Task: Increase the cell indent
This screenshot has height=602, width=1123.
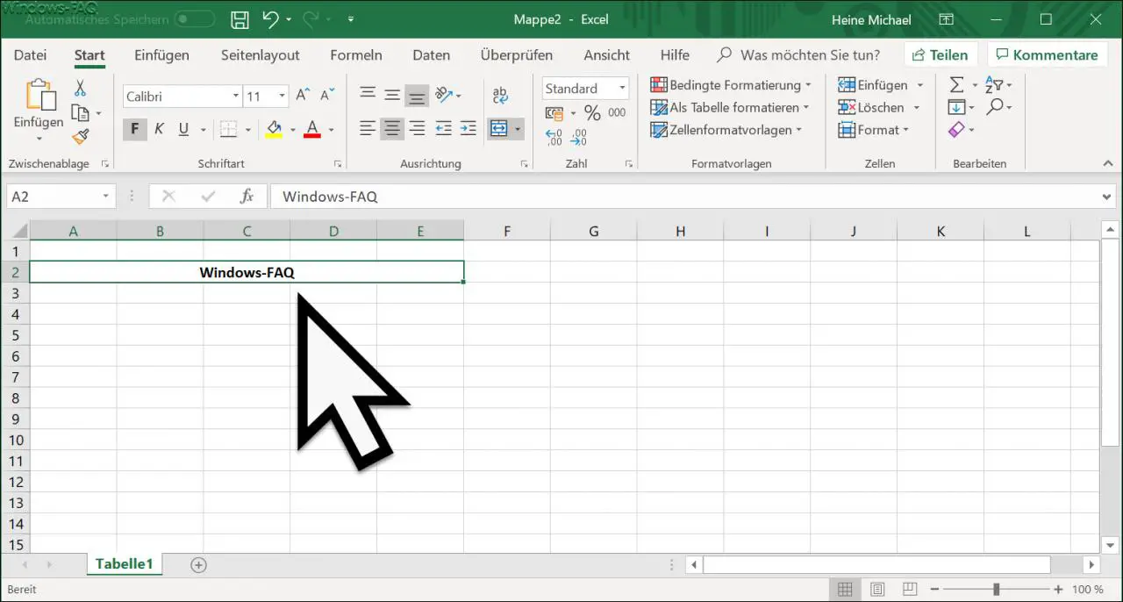Action: pos(468,129)
